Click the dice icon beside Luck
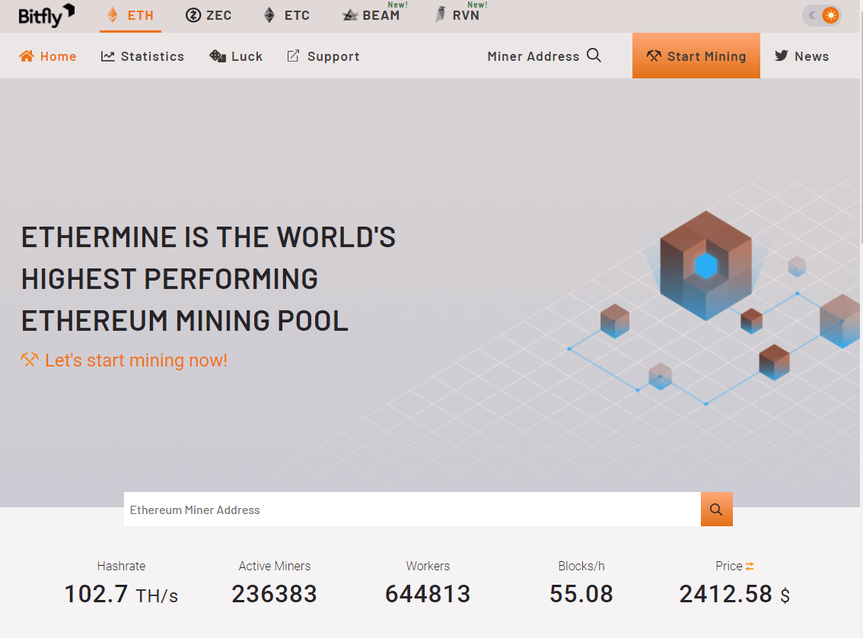 point(218,56)
